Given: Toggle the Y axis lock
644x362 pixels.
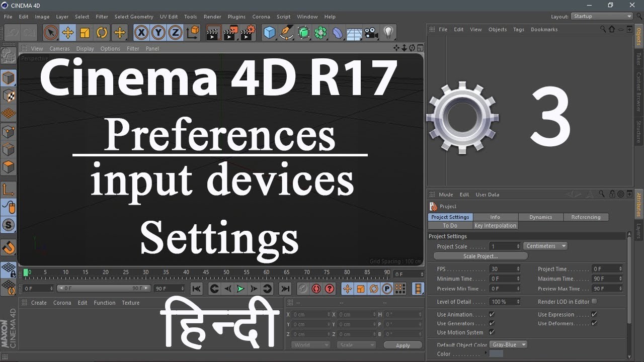Looking at the screenshot, I should click(158, 33).
